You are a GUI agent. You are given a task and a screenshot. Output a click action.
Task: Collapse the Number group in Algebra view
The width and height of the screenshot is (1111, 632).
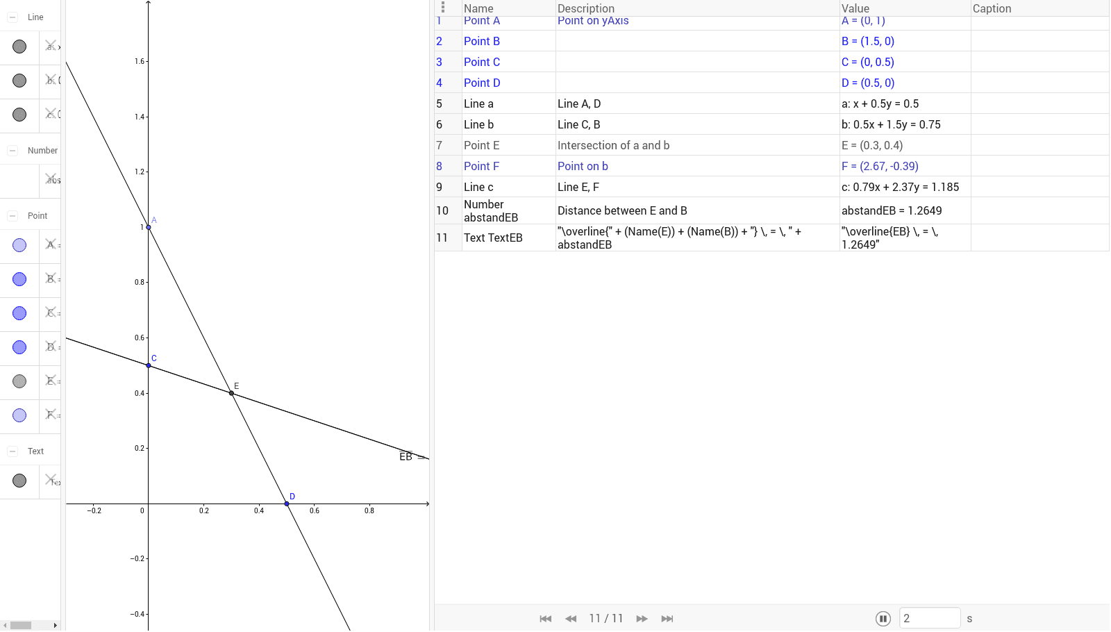(x=12, y=151)
